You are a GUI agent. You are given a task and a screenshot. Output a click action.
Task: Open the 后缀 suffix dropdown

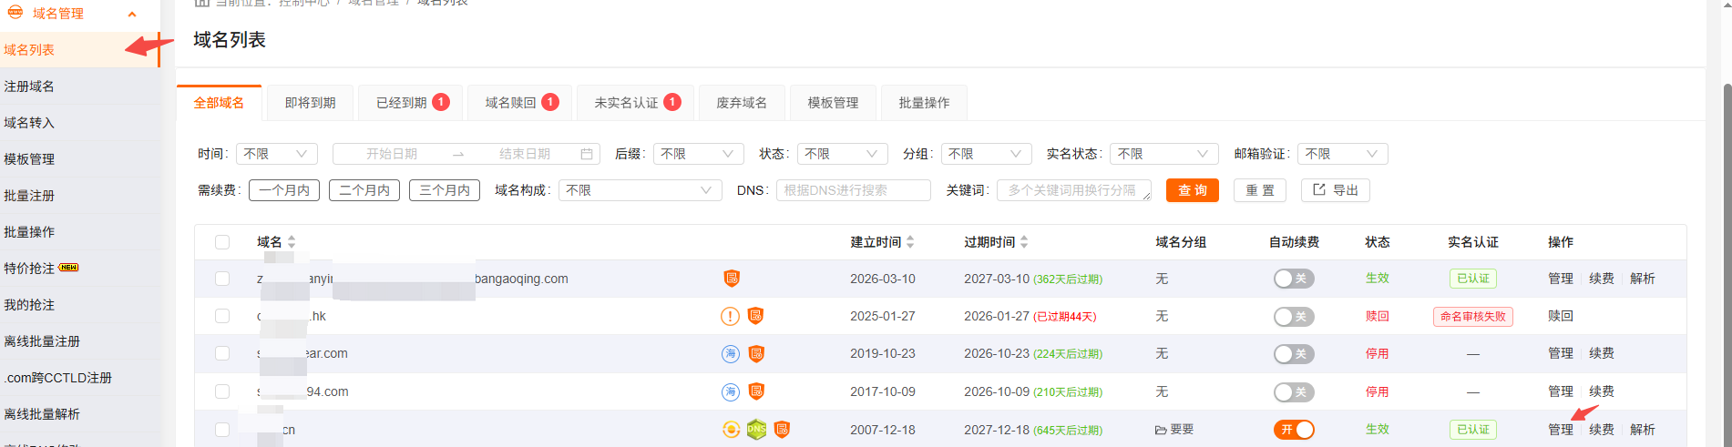[698, 155]
